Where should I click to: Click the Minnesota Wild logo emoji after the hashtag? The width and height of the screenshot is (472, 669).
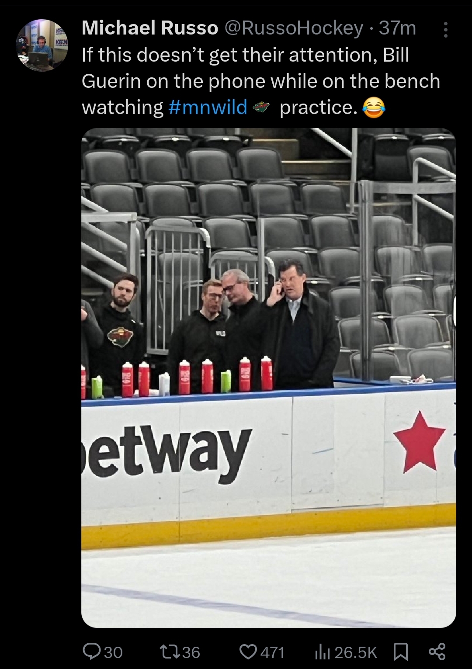(262, 107)
